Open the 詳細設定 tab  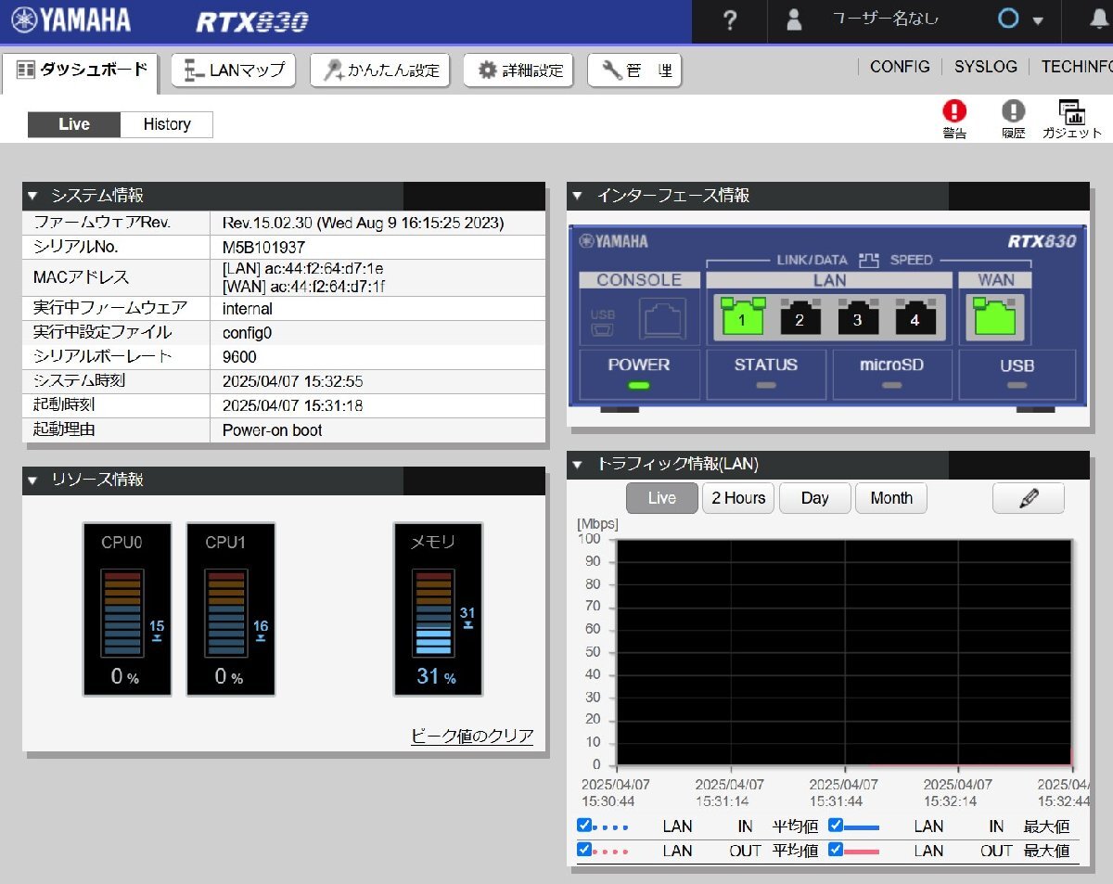(518, 70)
